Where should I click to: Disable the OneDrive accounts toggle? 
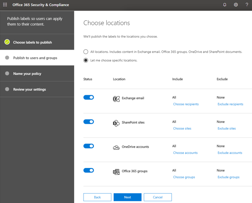[88, 146]
